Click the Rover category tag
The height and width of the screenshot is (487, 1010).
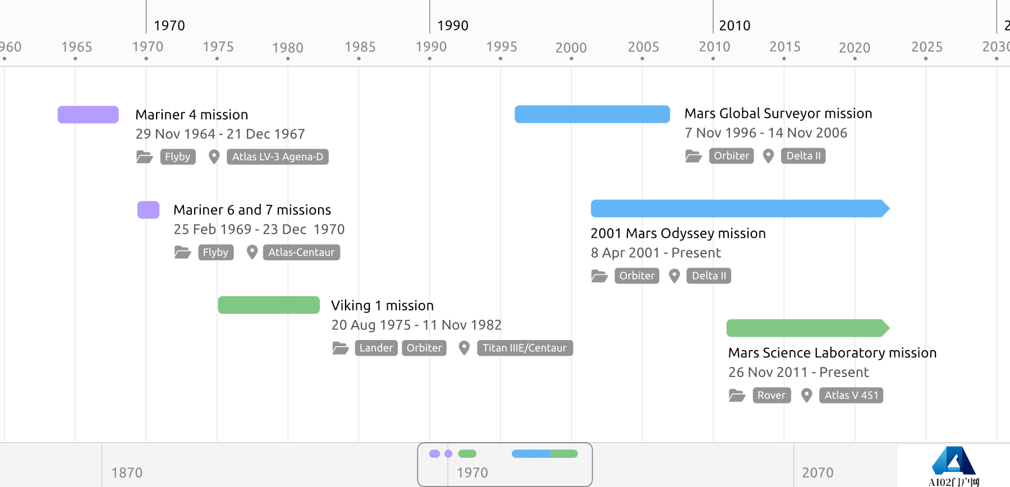coord(771,396)
